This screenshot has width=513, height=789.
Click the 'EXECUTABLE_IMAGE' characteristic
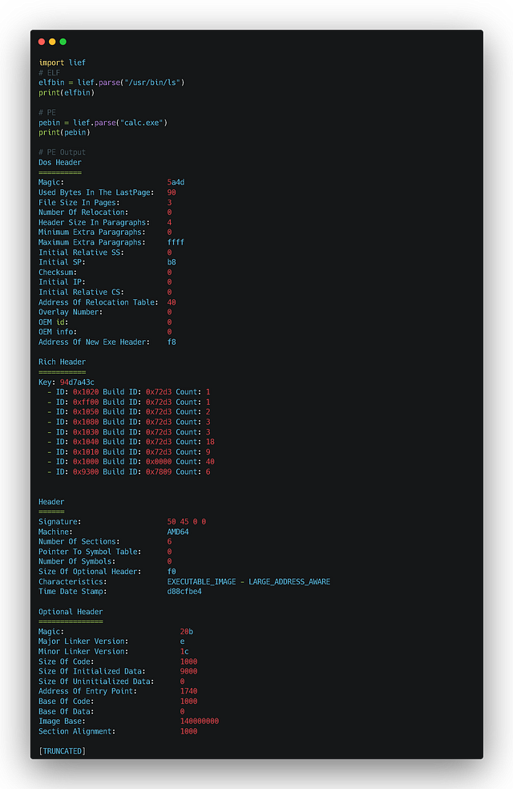click(x=201, y=581)
